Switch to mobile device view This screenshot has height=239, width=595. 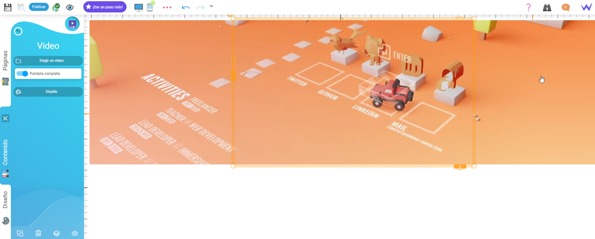[x=150, y=7]
